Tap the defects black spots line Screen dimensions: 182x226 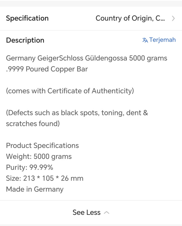[77, 113]
